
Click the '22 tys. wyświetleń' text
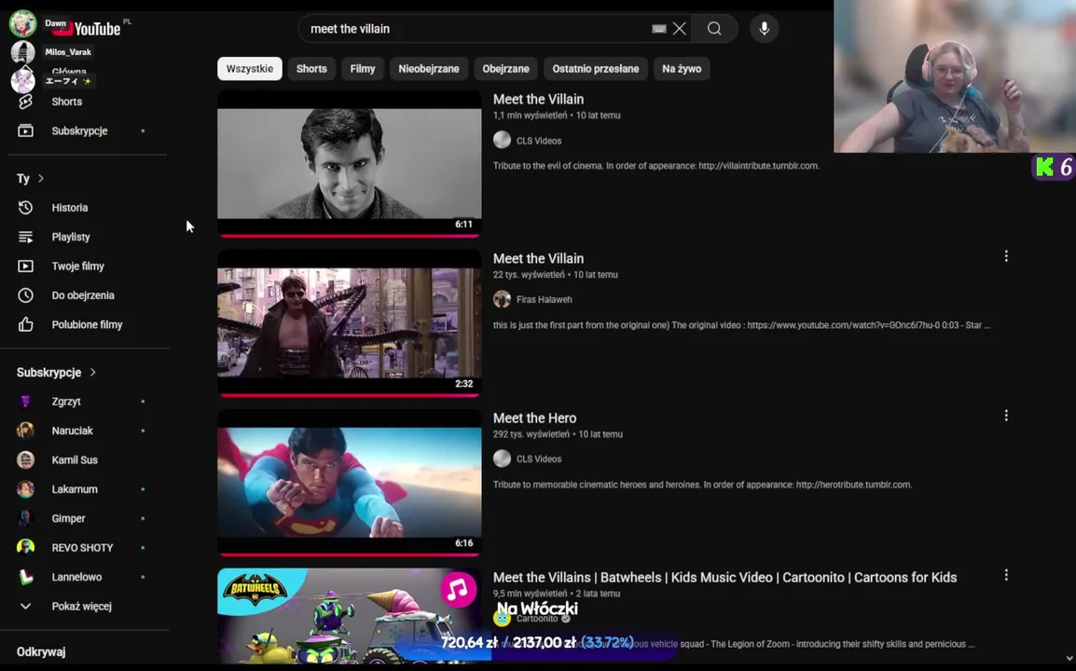(529, 274)
